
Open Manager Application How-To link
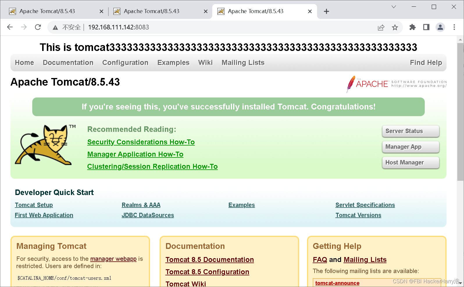pyautogui.click(x=135, y=154)
